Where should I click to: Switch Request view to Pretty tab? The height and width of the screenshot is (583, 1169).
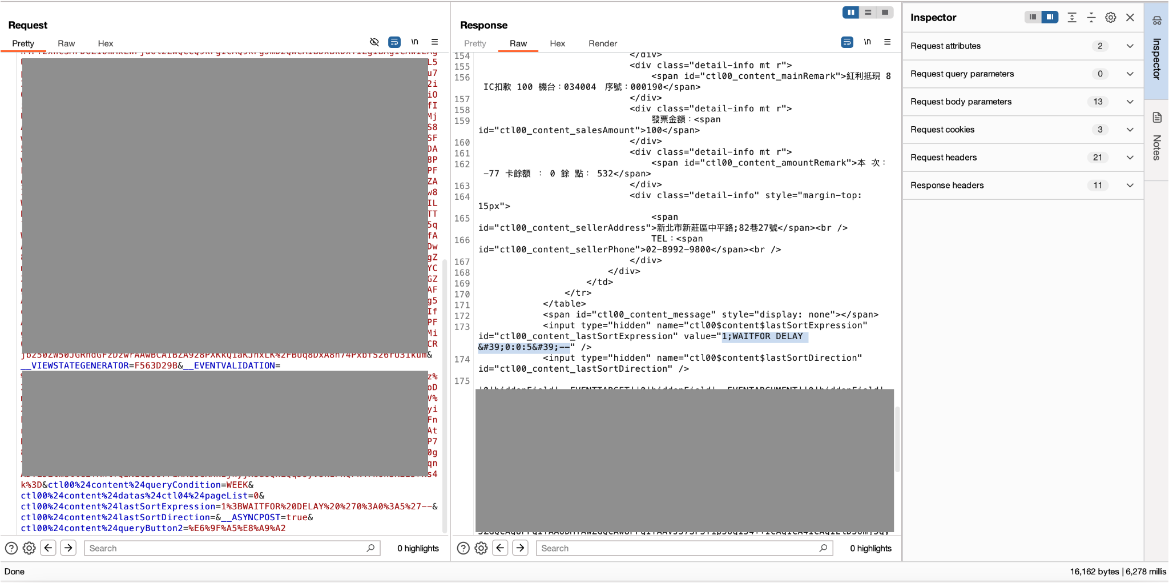pos(23,43)
